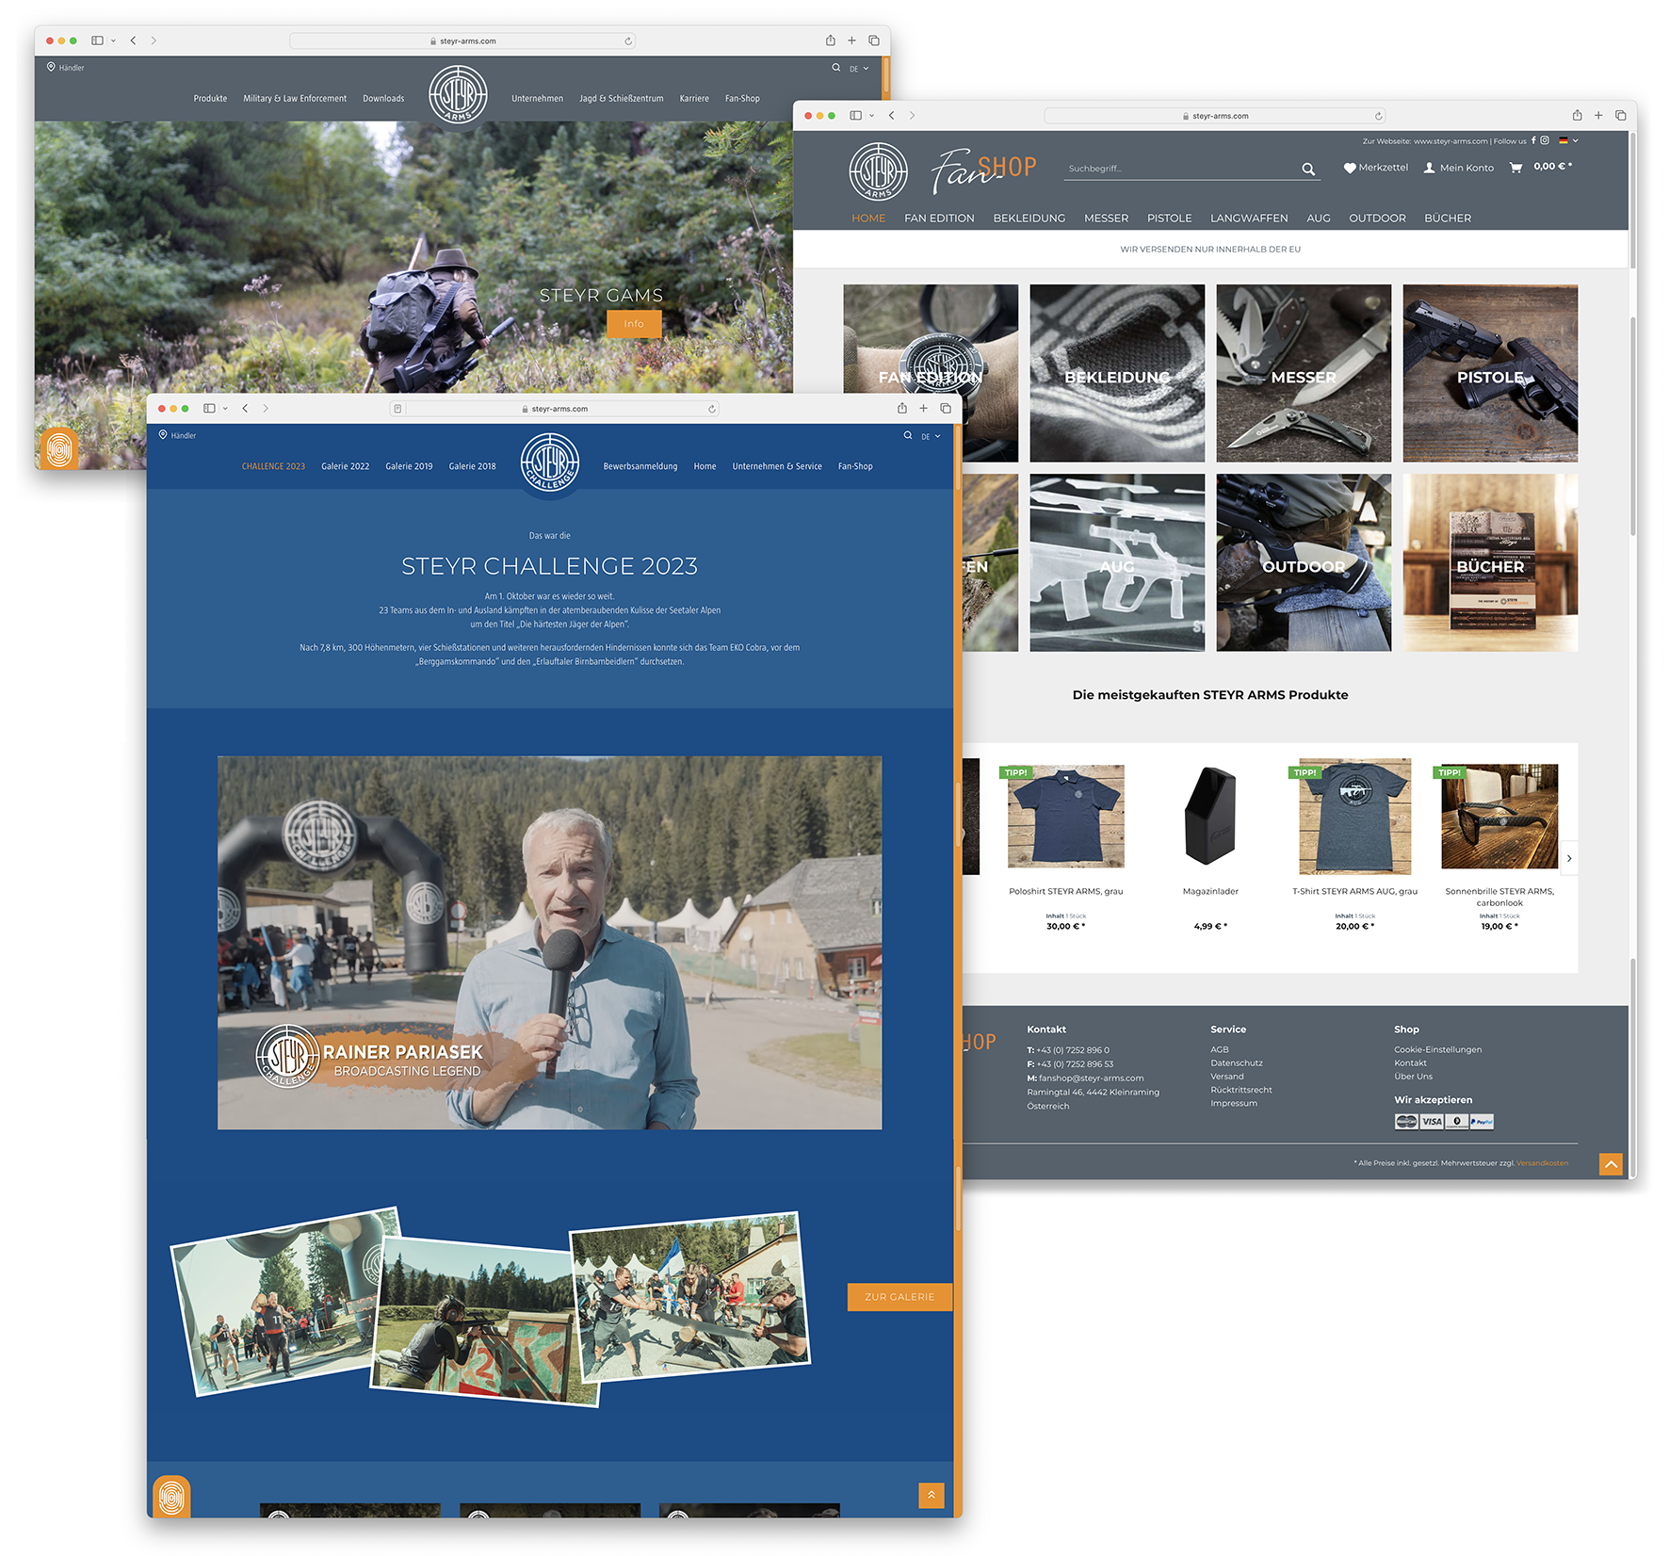The width and height of the screenshot is (1669, 1556).
Task: Click scroll-to-top arrow in Challenge window
Action: (x=931, y=1495)
